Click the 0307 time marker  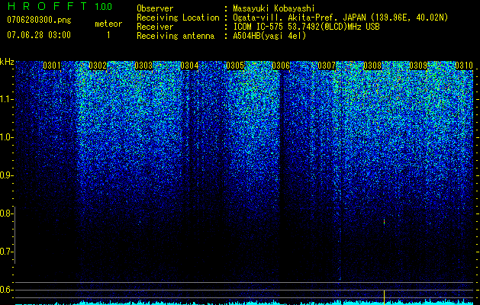point(327,66)
